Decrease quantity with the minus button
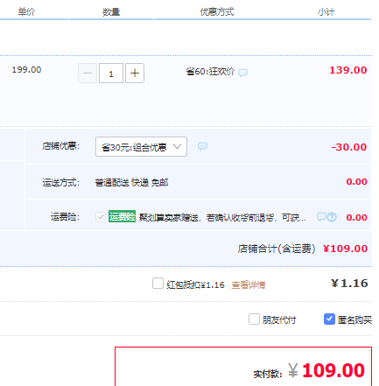Image resolution: width=379 pixels, height=386 pixels. (x=88, y=74)
